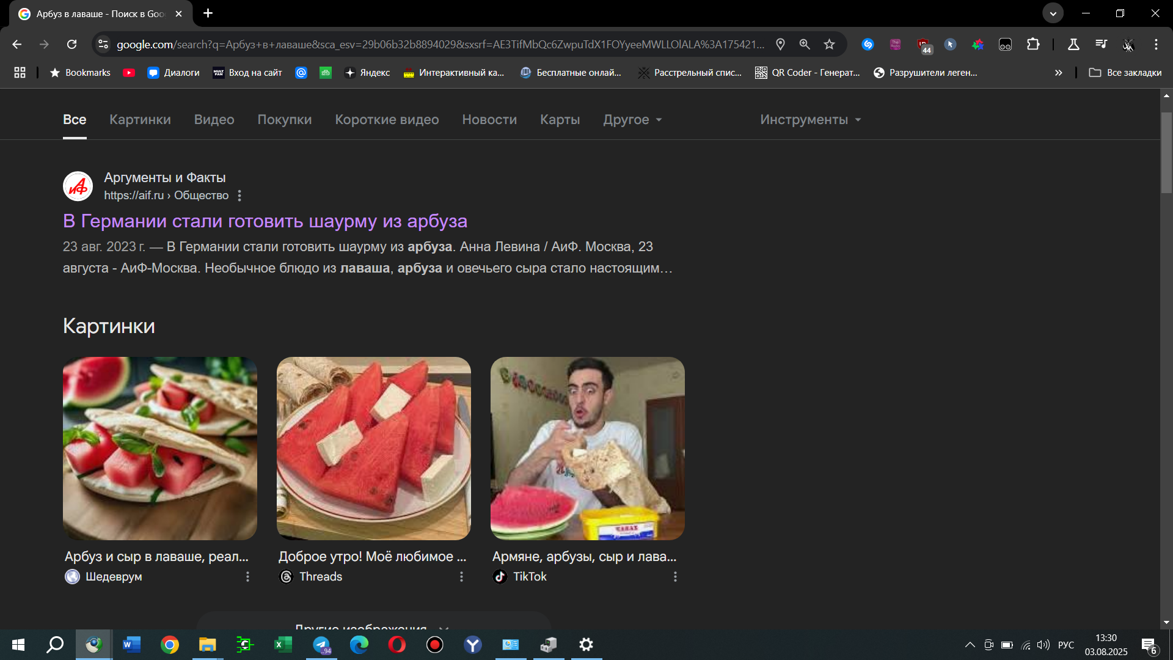Image resolution: width=1173 pixels, height=660 pixels.
Task: Reload the current page
Action: click(72, 44)
